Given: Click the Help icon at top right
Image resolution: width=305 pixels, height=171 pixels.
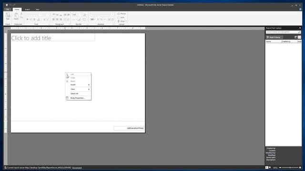Looking at the screenshot, I should (x=300, y=9).
